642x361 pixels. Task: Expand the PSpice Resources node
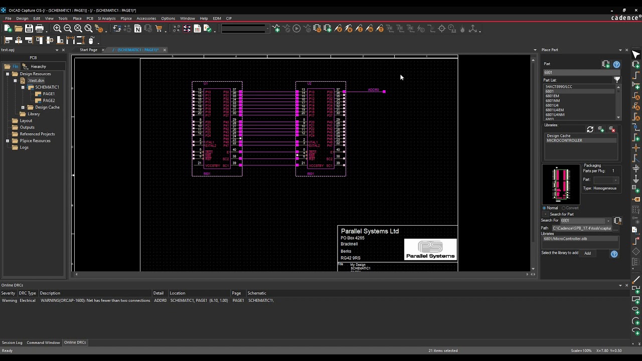[8, 141]
